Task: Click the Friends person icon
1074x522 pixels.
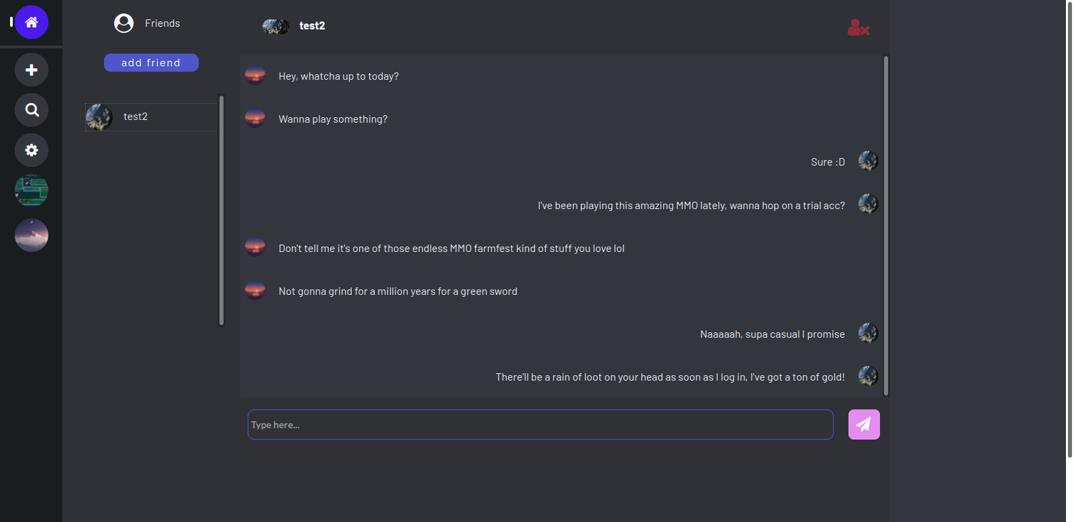Action: [124, 23]
